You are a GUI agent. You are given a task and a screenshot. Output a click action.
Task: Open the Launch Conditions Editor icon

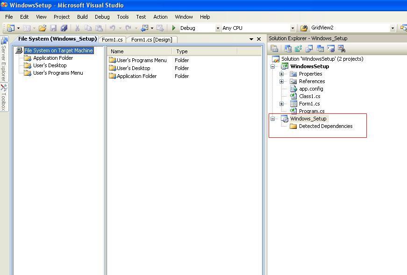342,49
